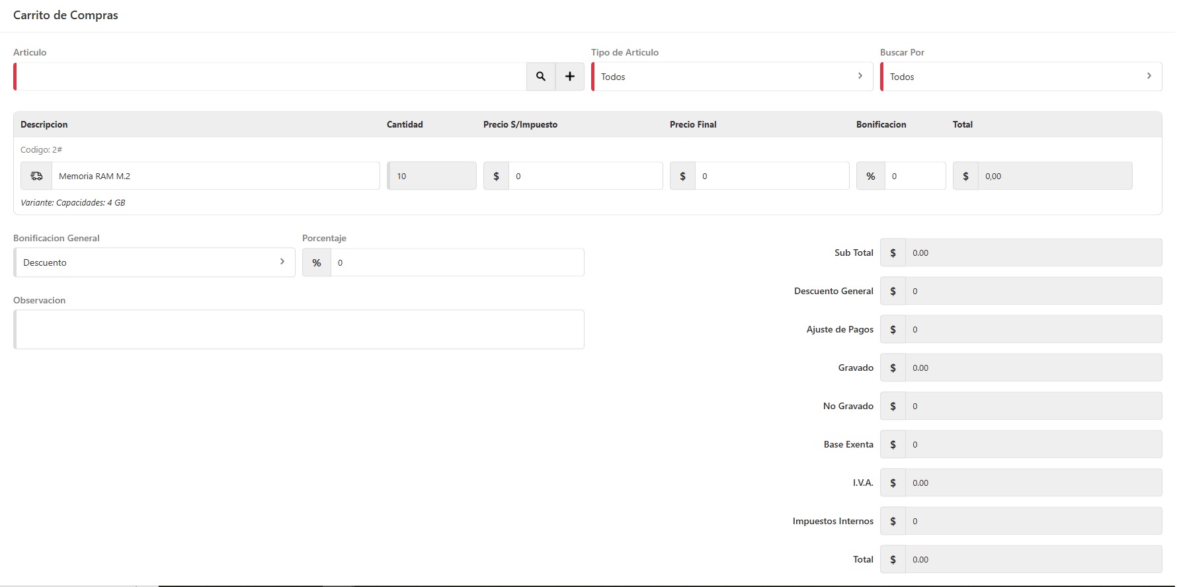Screen dimensions: 1177x587
Task: Click the percent icon beside Porcentaje field
Action: [317, 263]
